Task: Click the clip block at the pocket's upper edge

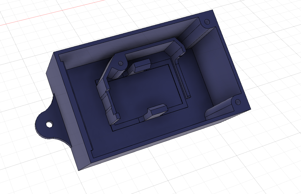Action: 142,66
